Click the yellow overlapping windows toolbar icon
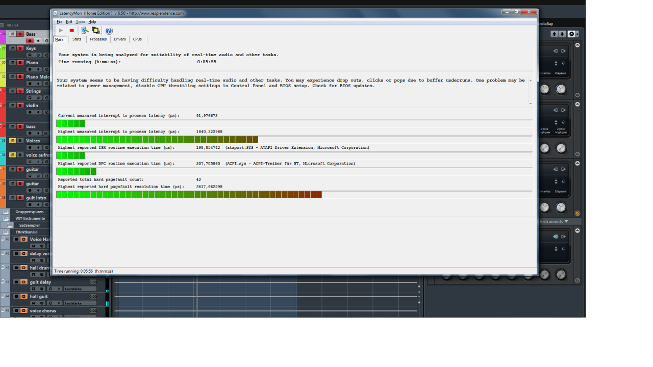 tap(96, 31)
